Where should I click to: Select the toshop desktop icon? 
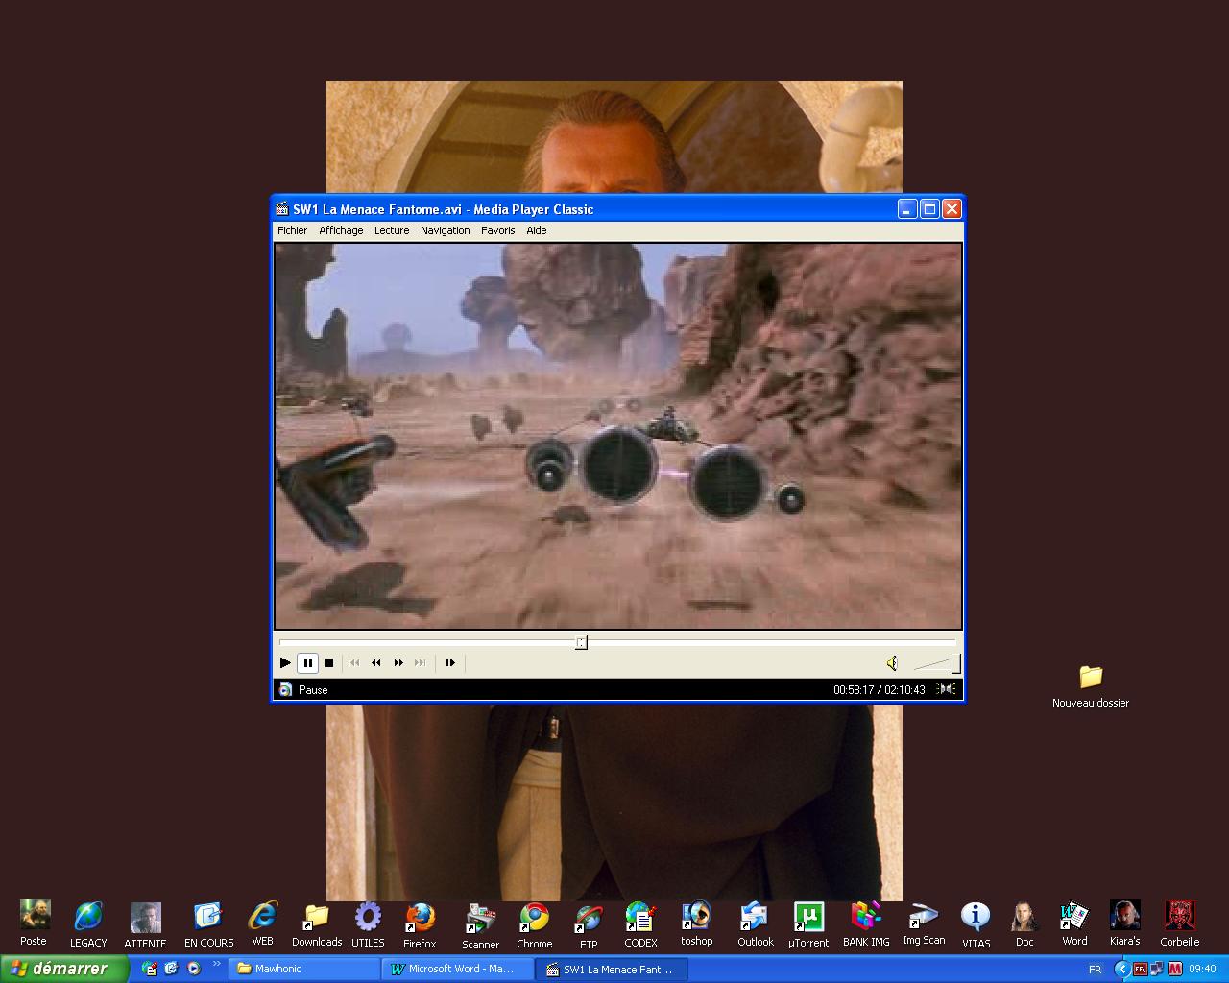click(x=696, y=924)
